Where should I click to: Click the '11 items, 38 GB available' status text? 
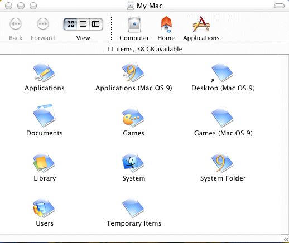pos(144,49)
